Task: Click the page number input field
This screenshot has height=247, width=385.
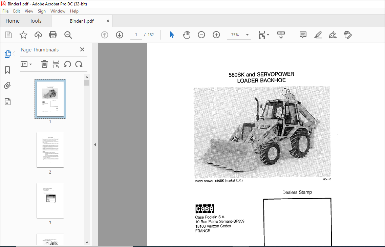Action: click(x=136, y=35)
